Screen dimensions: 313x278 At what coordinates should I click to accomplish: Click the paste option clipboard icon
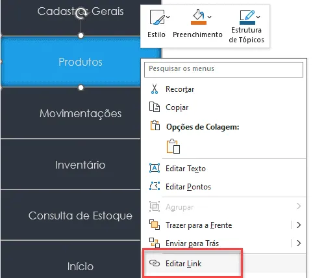173,146
